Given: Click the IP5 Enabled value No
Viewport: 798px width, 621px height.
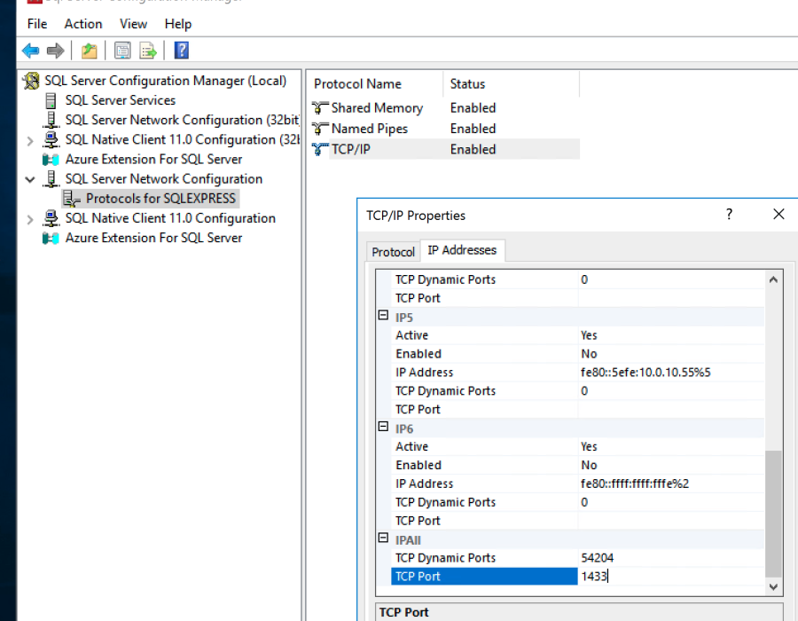Looking at the screenshot, I should tap(589, 354).
